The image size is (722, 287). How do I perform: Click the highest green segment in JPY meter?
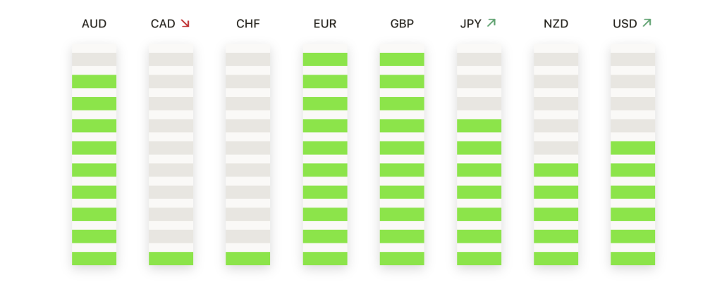[479, 126]
